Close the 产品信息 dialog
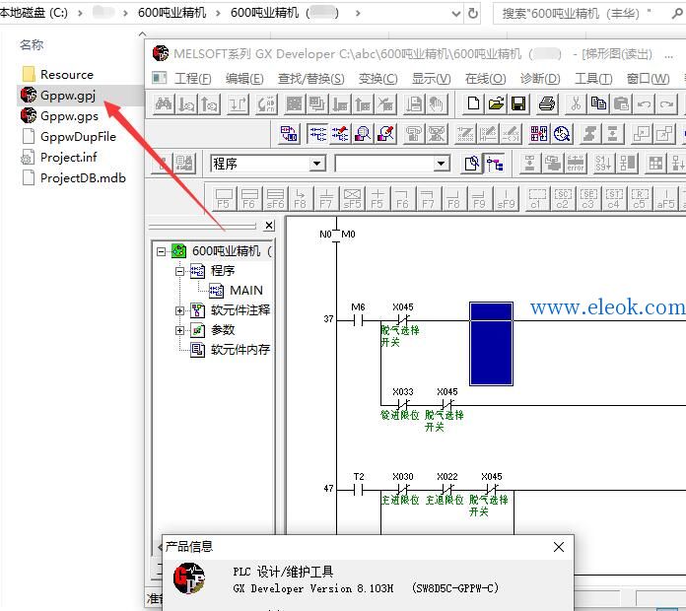The image size is (686, 611). [x=559, y=547]
